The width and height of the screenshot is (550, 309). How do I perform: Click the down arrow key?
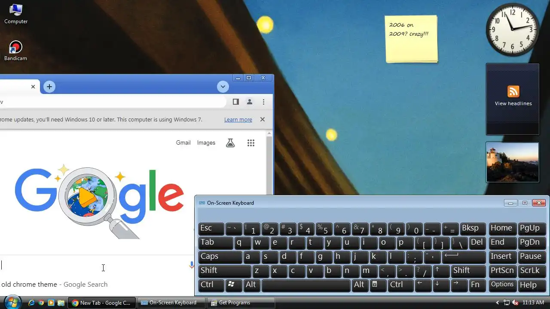click(441, 285)
